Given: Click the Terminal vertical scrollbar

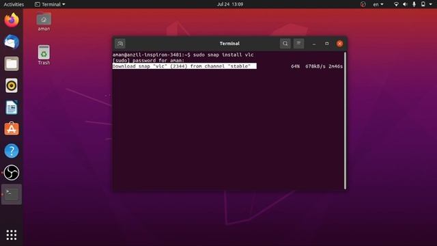Looking at the screenshot, I should [345, 120].
